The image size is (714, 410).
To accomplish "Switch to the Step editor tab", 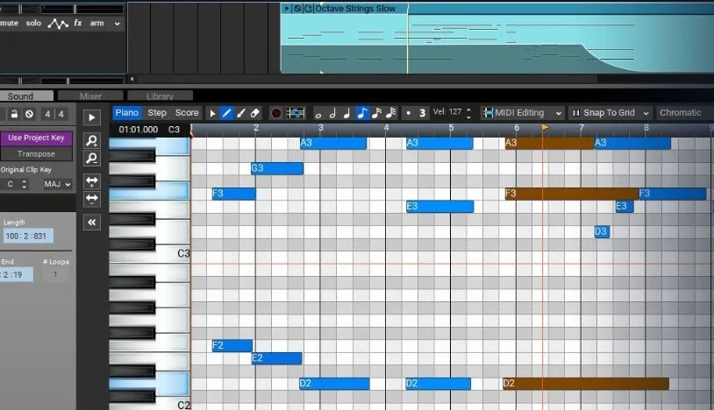I will 157,113.
